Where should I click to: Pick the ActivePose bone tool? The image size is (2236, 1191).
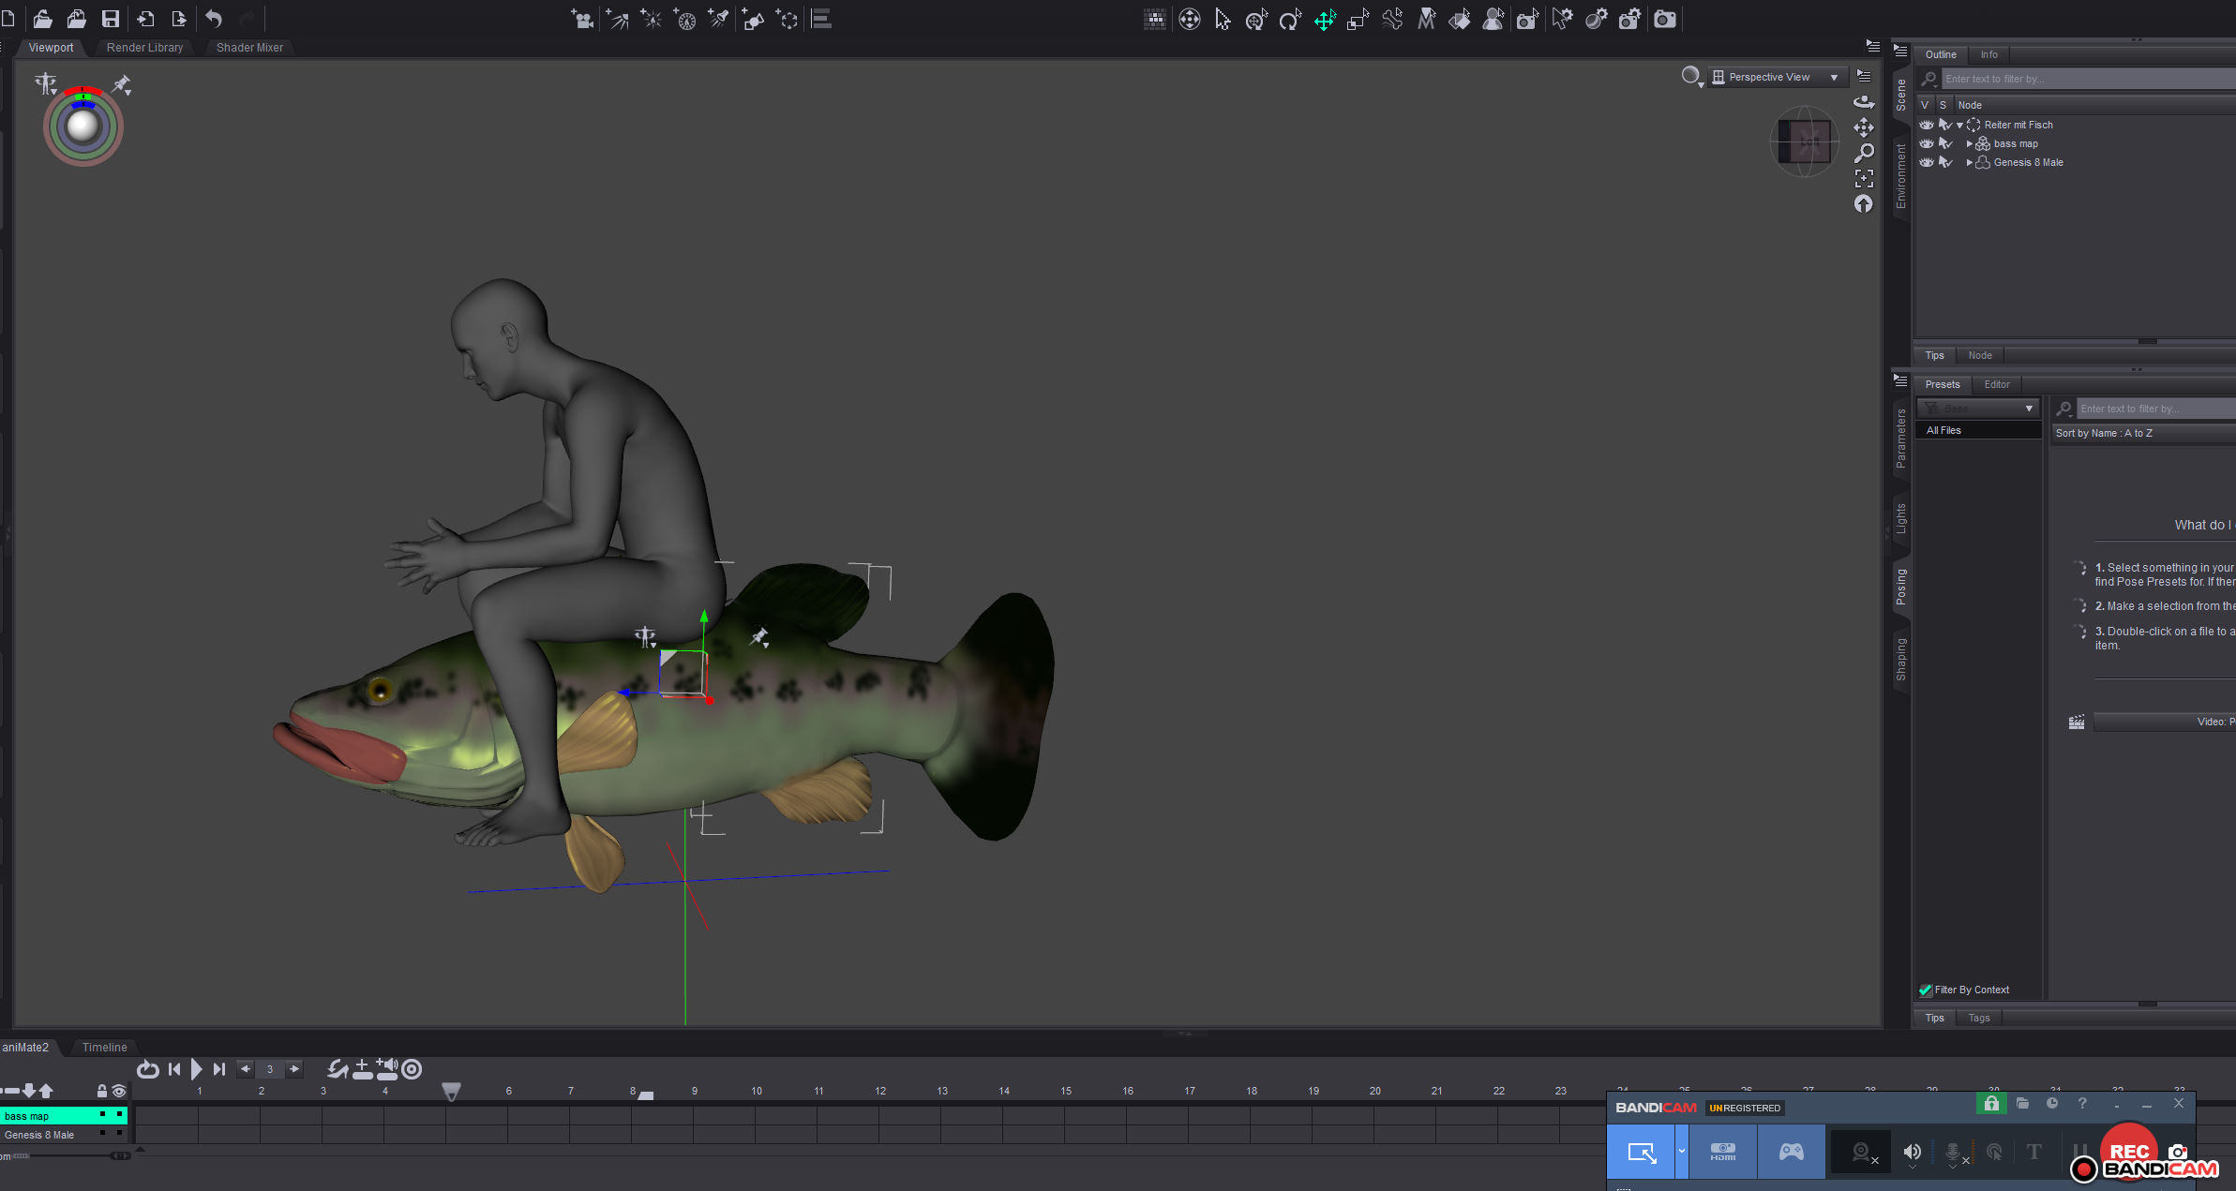1392,20
